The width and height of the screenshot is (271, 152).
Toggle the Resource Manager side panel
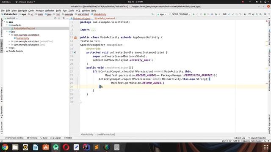(x=2, y=27)
